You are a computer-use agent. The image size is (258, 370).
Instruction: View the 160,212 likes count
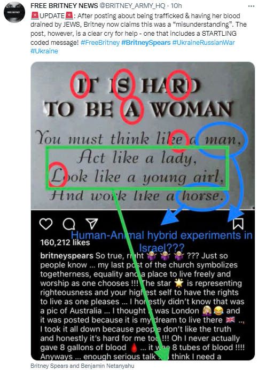(65, 242)
